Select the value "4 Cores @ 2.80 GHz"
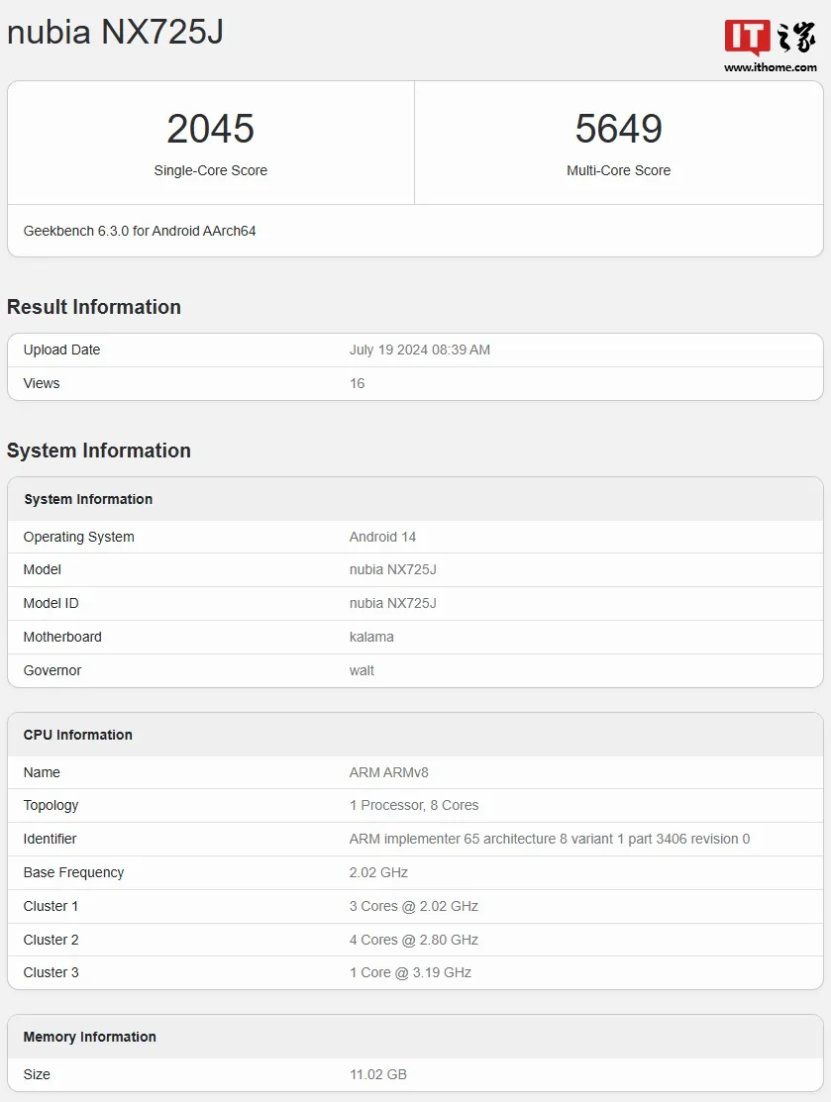 click(414, 941)
